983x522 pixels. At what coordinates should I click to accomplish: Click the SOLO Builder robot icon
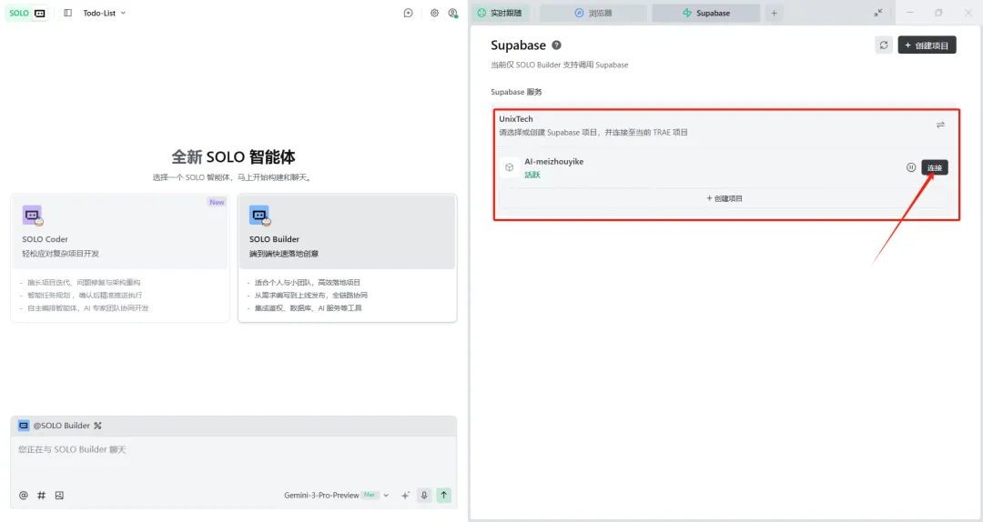[x=259, y=216]
